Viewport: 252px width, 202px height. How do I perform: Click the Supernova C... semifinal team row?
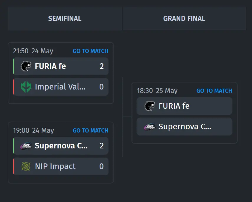(61, 146)
